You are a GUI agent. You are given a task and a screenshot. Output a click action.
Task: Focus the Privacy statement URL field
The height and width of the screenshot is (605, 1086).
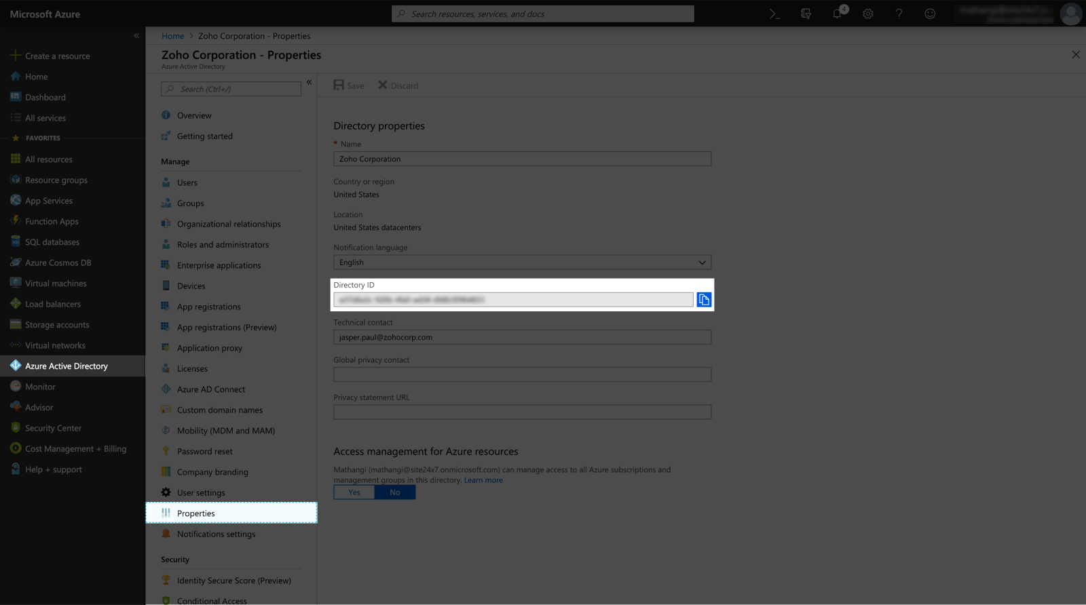pyautogui.click(x=522, y=412)
